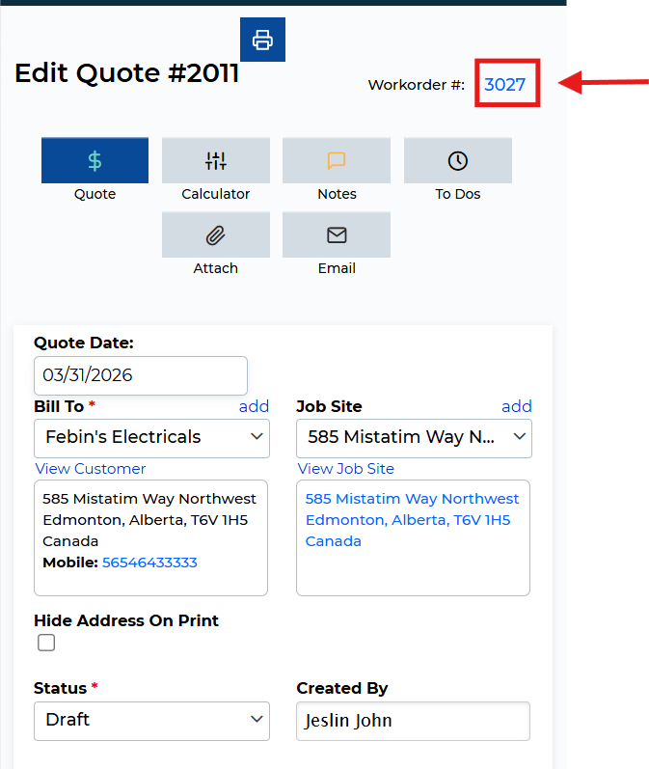Open the Status dropdown showing Draft
The height and width of the screenshot is (769, 649).
click(x=151, y=720)
